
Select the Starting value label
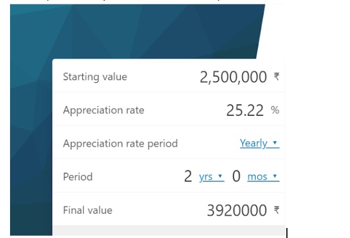(x=95, y=77)
